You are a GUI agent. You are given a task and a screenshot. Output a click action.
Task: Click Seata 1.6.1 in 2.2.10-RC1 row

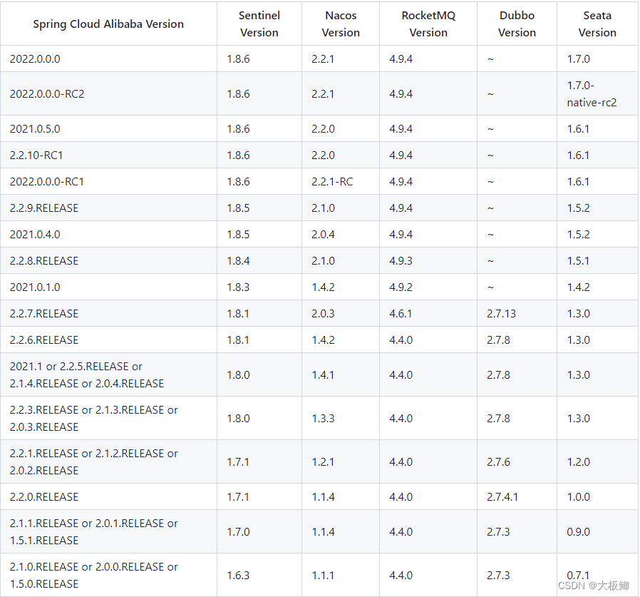579,155
